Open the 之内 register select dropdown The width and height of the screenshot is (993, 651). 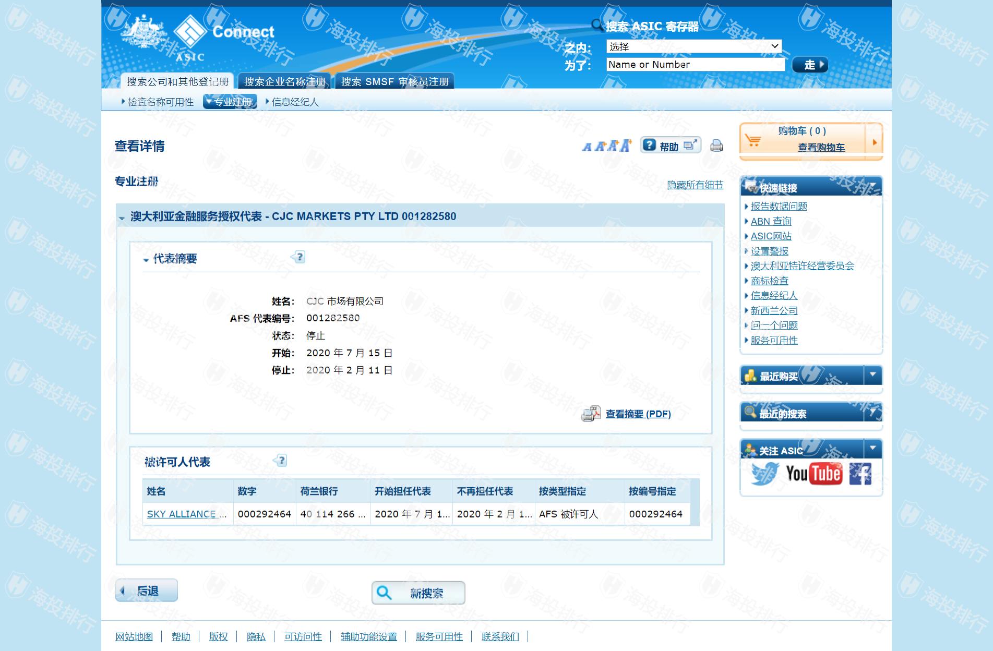[x=693, y=46]
